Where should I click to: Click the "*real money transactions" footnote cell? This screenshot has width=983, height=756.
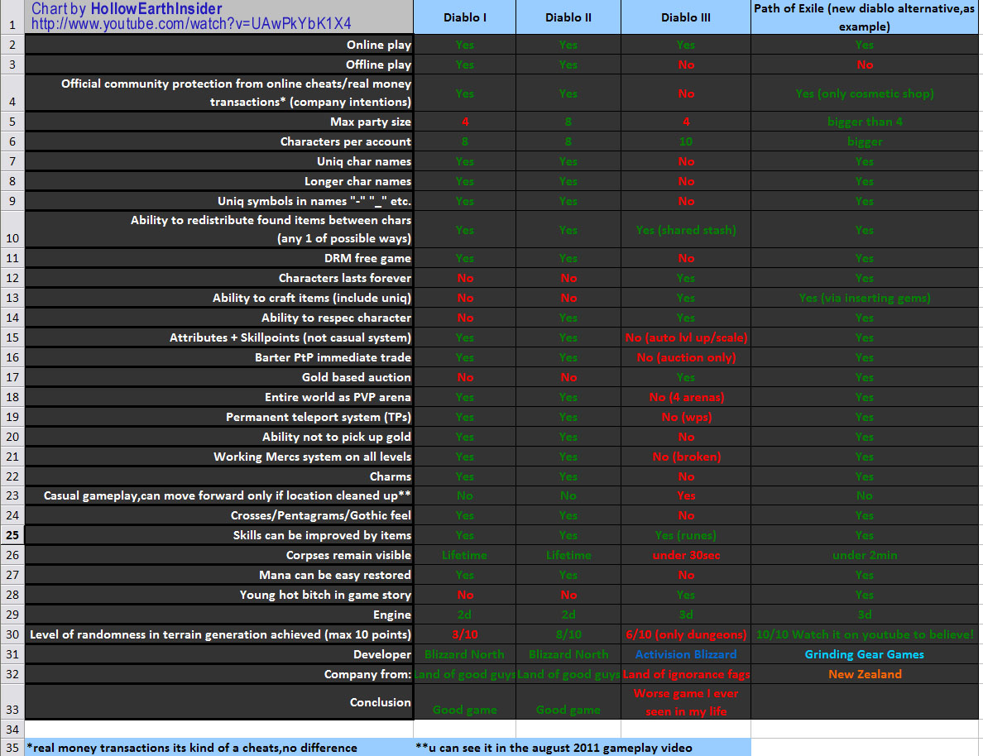click(218, 748)
